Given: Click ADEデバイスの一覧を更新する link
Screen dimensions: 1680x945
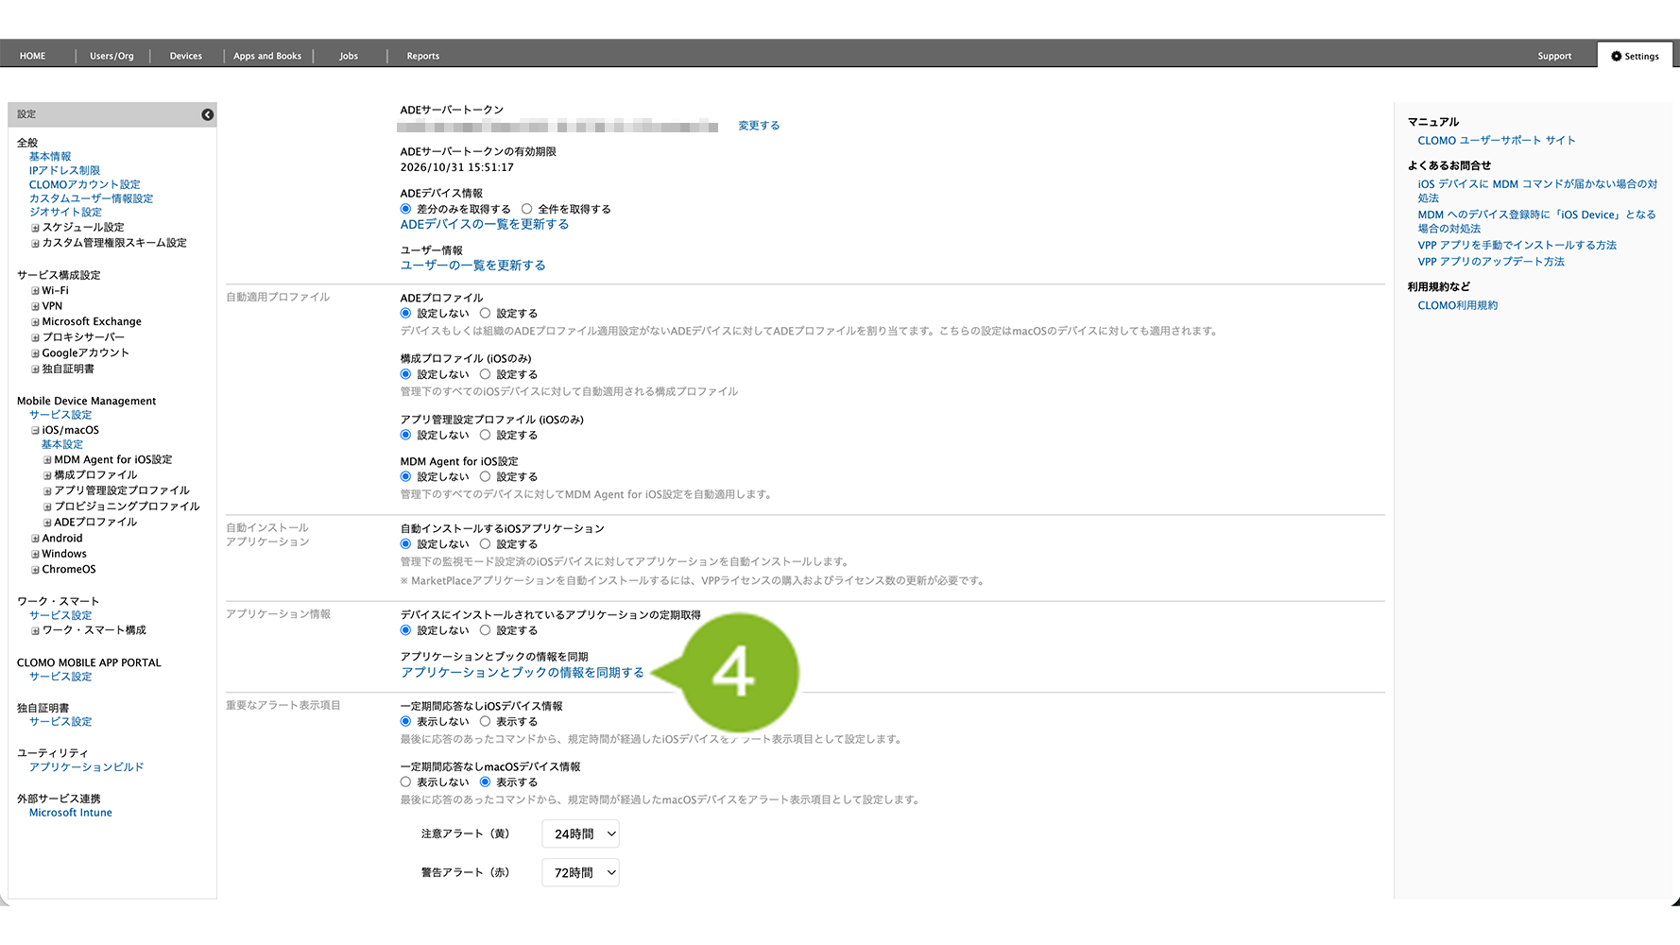Looking at the screenshot, I should pos(484,225).
